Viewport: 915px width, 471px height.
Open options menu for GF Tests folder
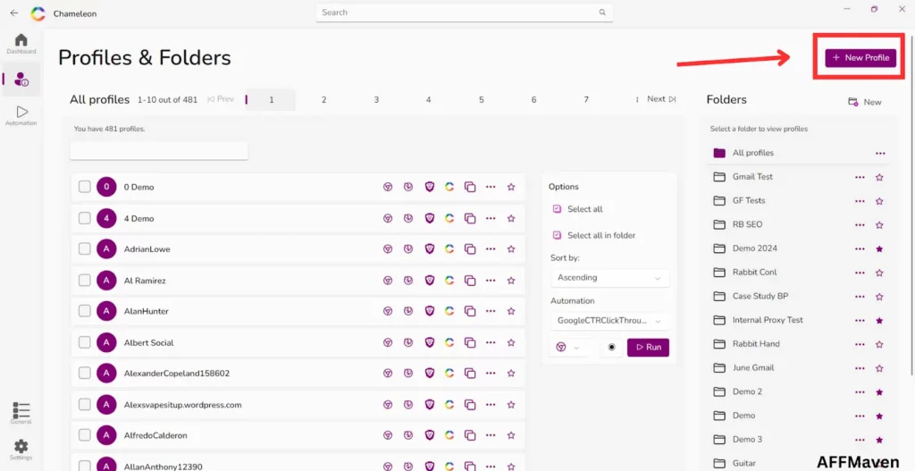(860, 201)
